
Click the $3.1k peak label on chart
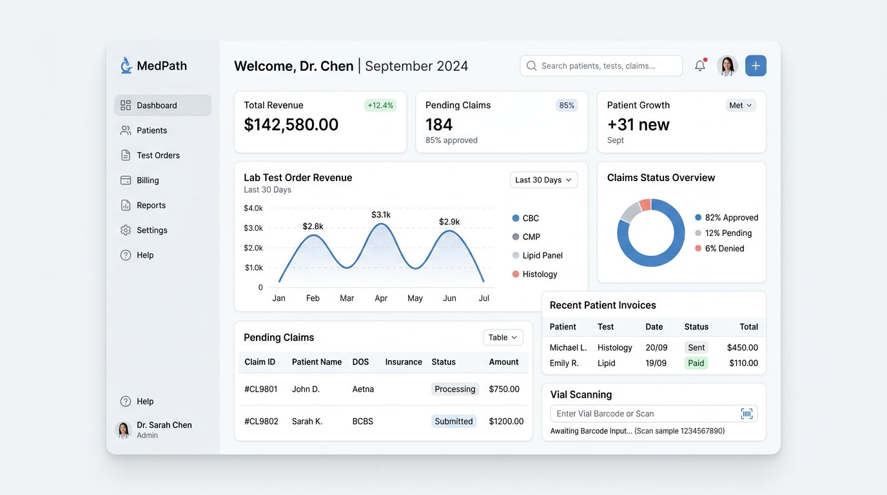click(381, 215)
